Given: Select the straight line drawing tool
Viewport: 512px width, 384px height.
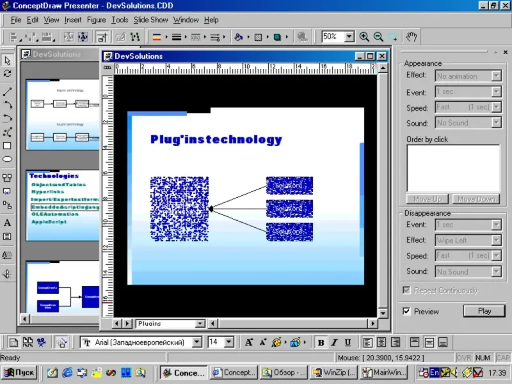Looking at the screenshot, I should coord(8,92).
